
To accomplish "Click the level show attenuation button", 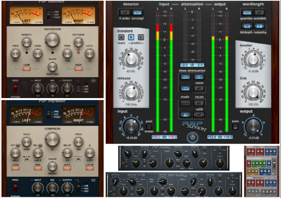I will 199,77.
